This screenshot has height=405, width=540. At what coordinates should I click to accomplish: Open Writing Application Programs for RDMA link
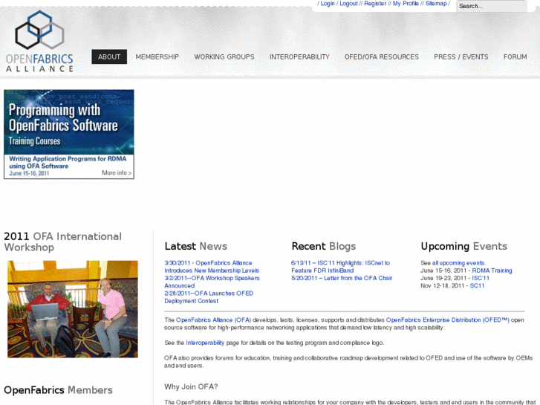pyautogui.click(x=68, y=162)
